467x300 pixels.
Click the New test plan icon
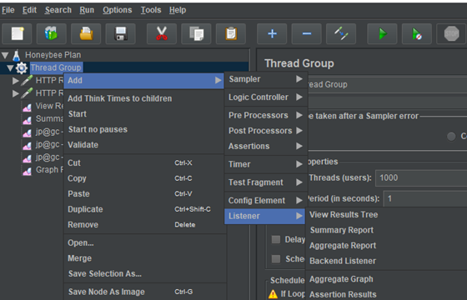pyautogui.click(x=17, y=33)
